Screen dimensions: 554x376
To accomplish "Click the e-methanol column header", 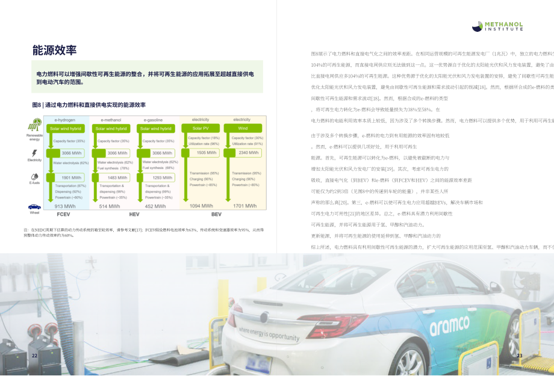I will 111,120.
